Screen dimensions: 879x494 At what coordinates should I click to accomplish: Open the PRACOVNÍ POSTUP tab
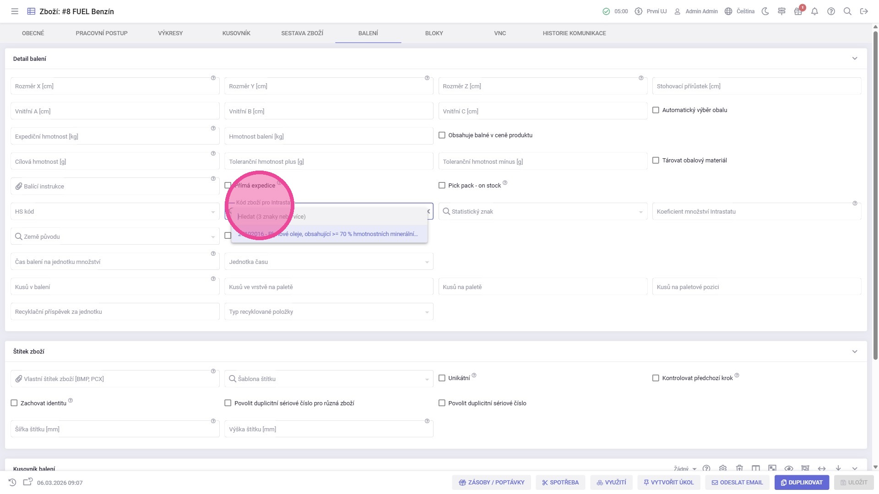coord(102,33)
